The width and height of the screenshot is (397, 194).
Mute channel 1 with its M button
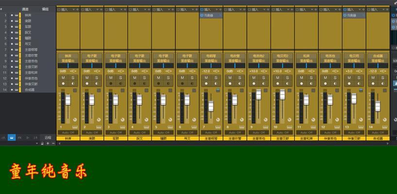click(63, 78)
